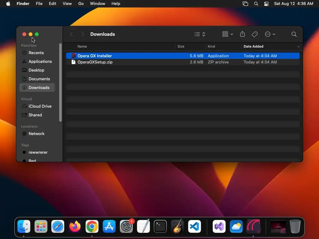Image resolution: width=319 pixels, height=239 pixels.
Task: Click the Opera GX Installer app icon
Action: pyautogui.click(x=74, y=56)
